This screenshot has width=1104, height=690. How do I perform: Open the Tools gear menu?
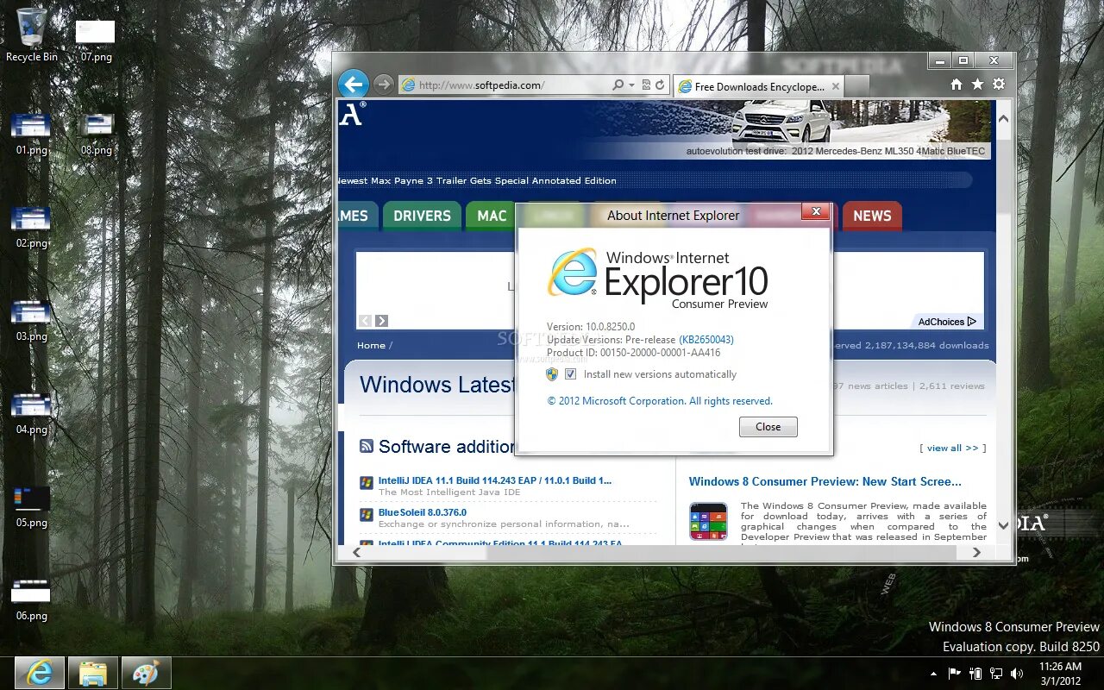click(999, 85)
